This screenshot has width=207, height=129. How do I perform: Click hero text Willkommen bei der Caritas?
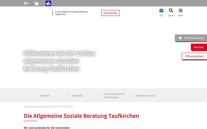click(x=59, y=53)
